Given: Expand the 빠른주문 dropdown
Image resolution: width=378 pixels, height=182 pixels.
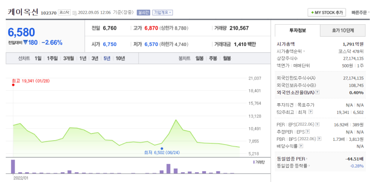Looking at the screenshot, I should point(361,13).
